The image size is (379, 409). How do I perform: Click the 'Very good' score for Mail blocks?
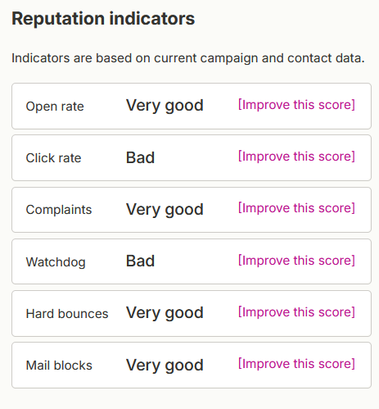pos(165,366)
